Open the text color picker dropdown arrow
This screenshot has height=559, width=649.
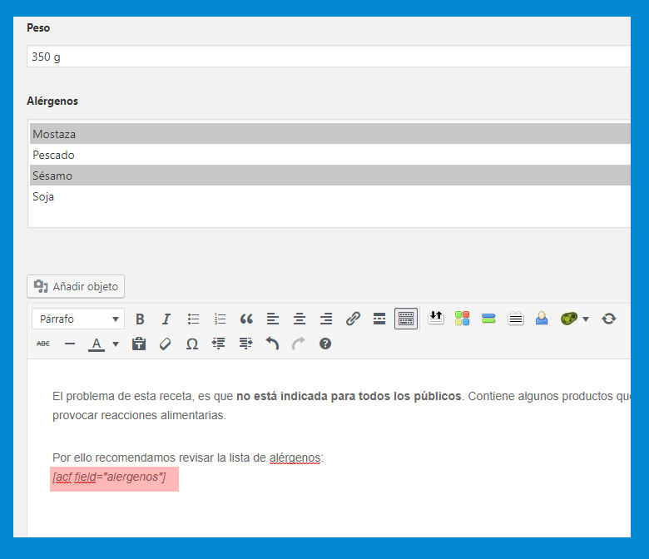tap(116, 344)
